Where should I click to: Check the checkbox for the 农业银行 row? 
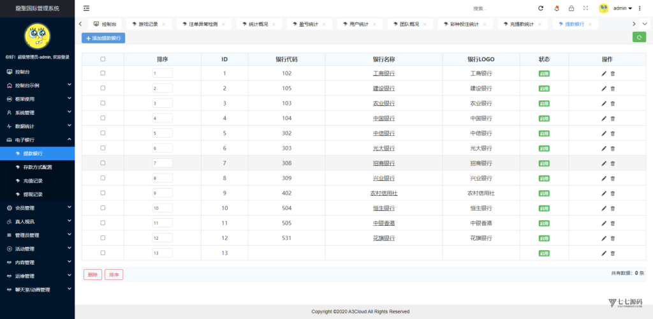(x=103, y=103)
